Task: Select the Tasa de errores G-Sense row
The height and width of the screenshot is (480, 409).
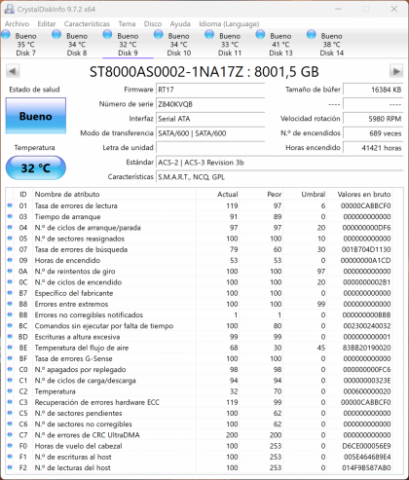Action: [199, 358]
